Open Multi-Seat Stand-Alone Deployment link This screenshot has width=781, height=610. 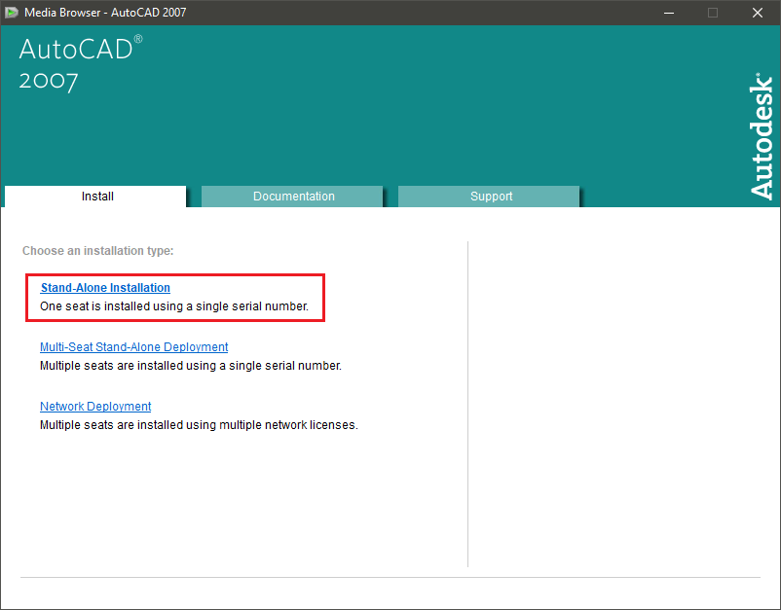pyautogui.click(x=134, y=346)
